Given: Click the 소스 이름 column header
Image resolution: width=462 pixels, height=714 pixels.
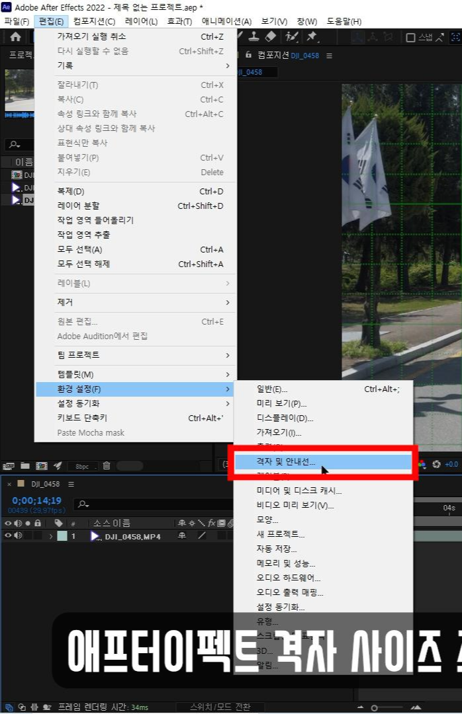Looking at the screenshot, I should pos(112,523).
